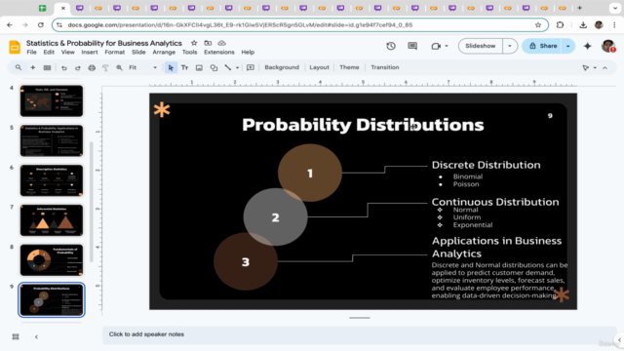Screen dimensions: 624x351
Task: Open the Slide menu
Action: pos(138,52)
